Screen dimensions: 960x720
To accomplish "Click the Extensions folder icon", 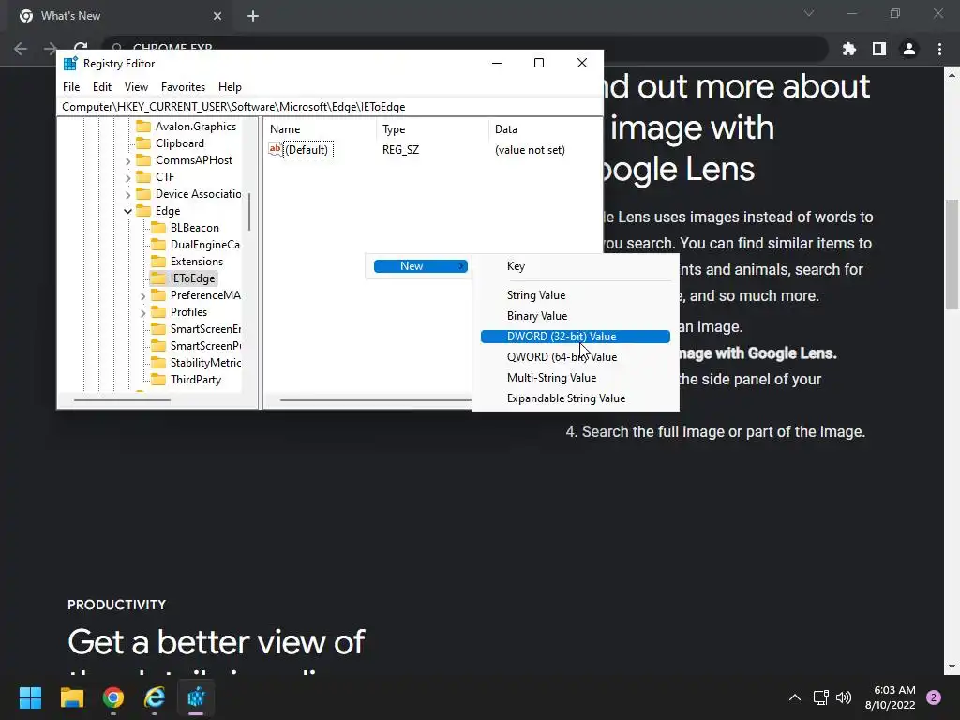I will [x=157, y=262].
